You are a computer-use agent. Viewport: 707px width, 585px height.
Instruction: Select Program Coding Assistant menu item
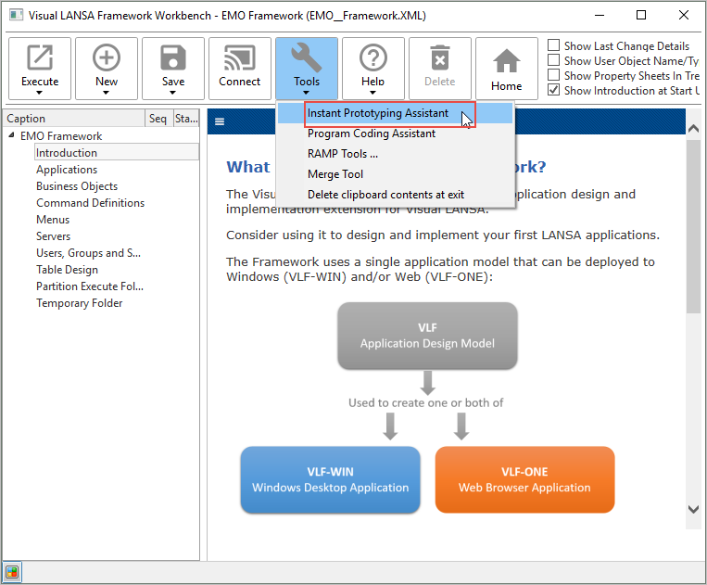[395, 134]
